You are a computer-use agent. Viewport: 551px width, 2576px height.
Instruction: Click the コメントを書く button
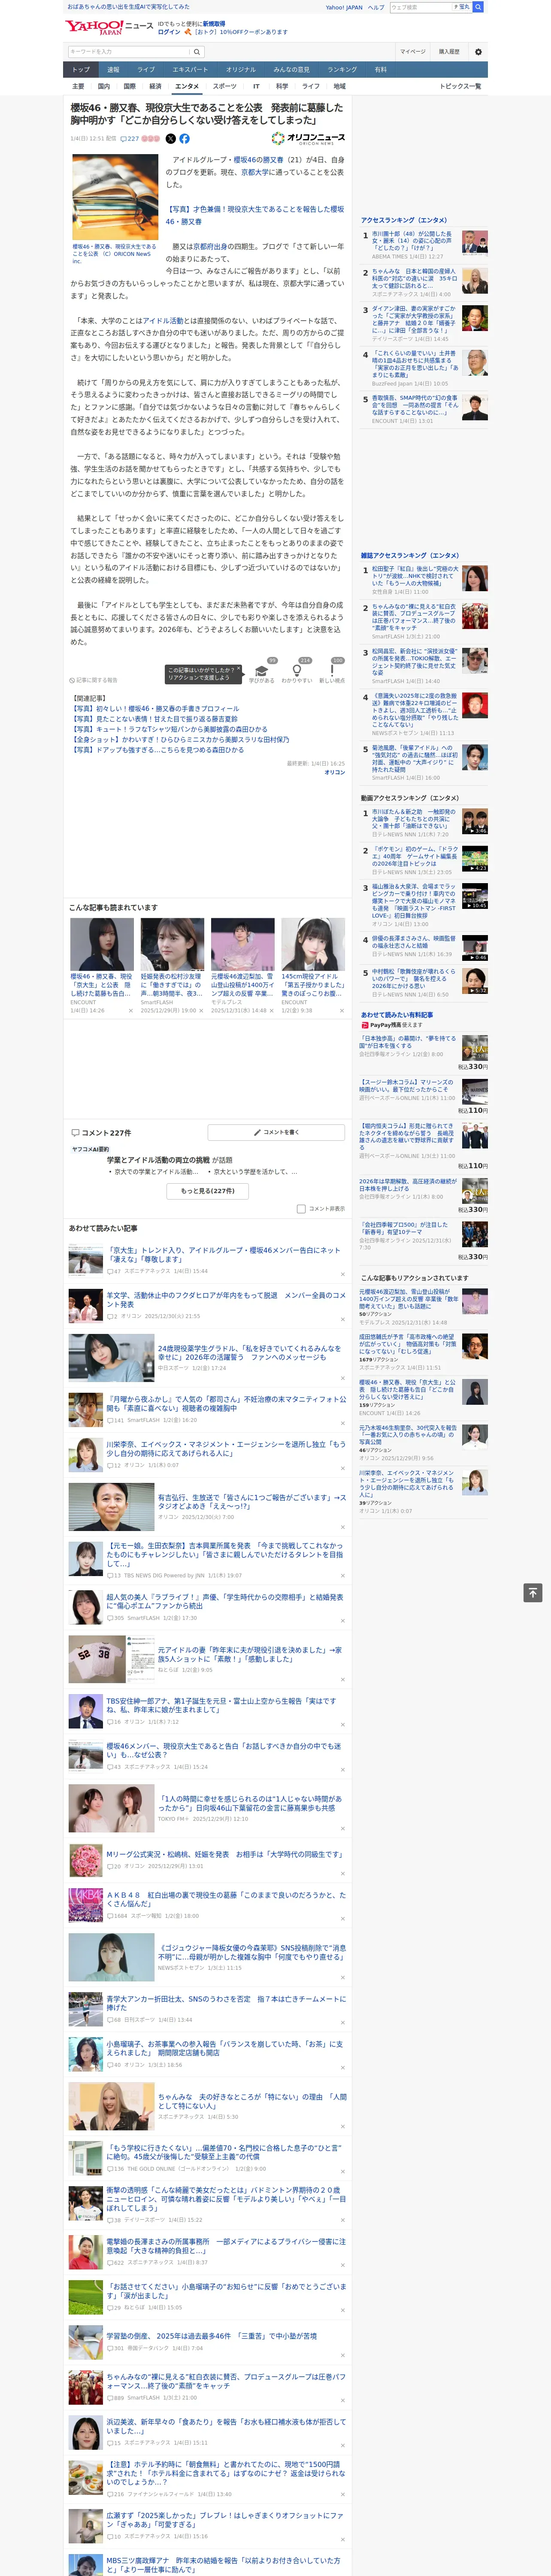pos(276,1132)
